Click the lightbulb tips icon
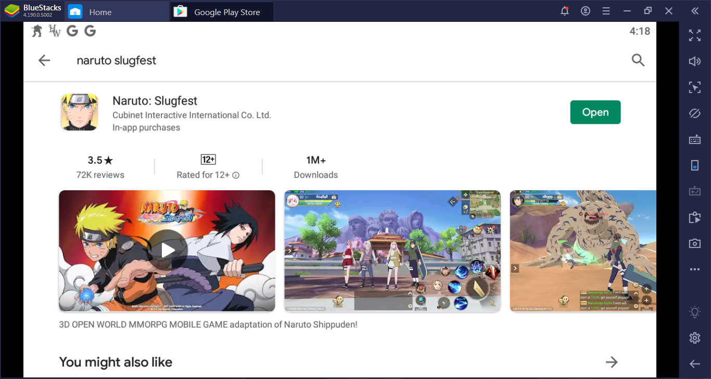711x379 pixels. point(695,312)
